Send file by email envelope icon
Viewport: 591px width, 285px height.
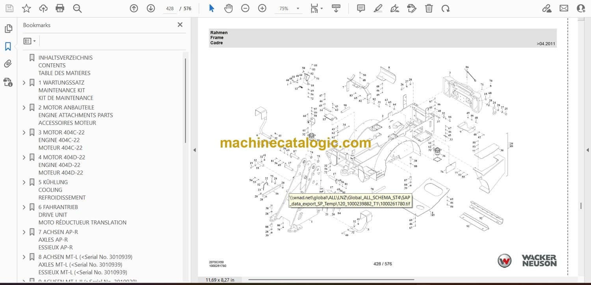[564, 8]
